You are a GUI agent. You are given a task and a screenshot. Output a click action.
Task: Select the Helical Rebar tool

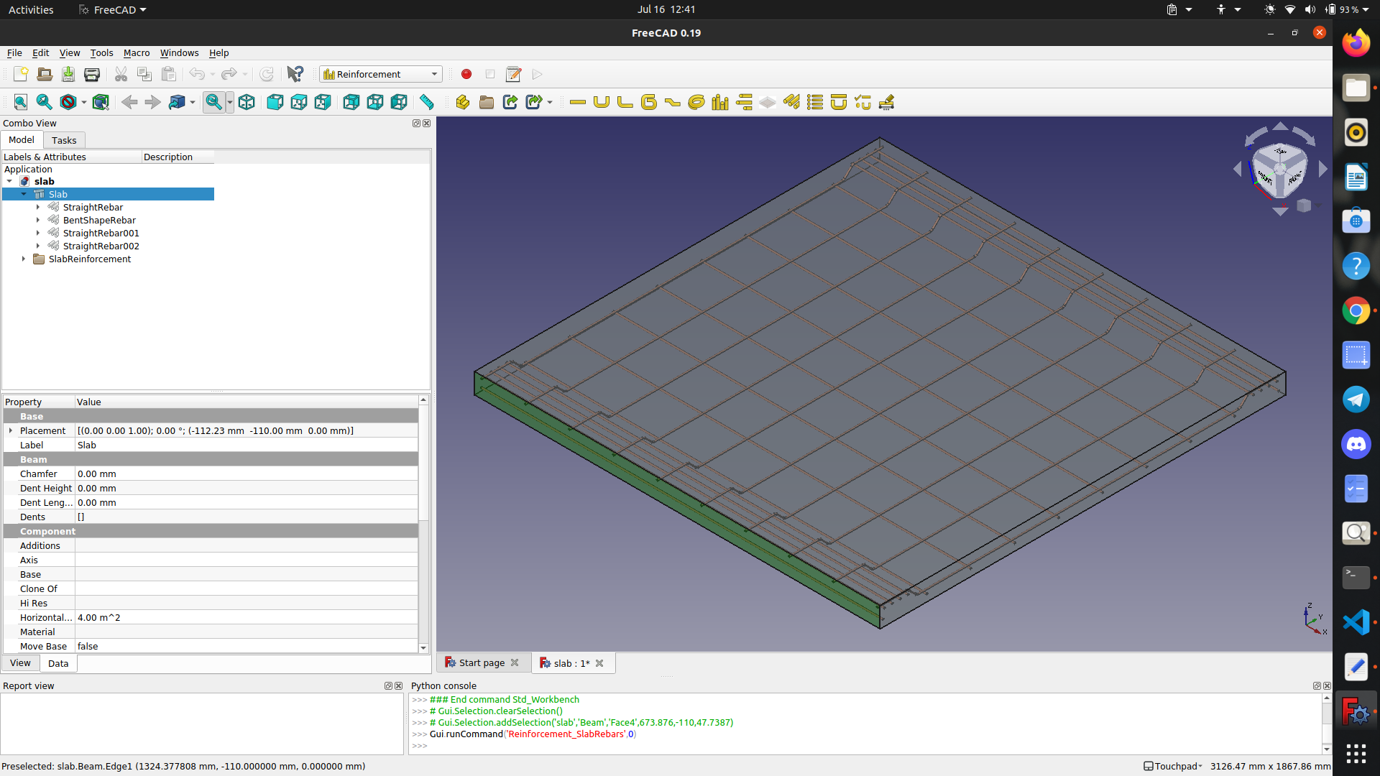pos(696,102)
